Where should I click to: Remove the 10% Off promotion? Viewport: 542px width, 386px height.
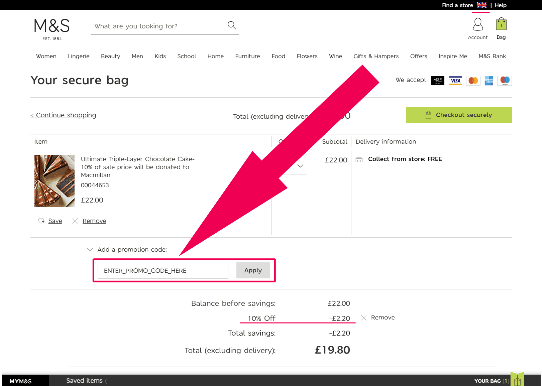[383, 317]
